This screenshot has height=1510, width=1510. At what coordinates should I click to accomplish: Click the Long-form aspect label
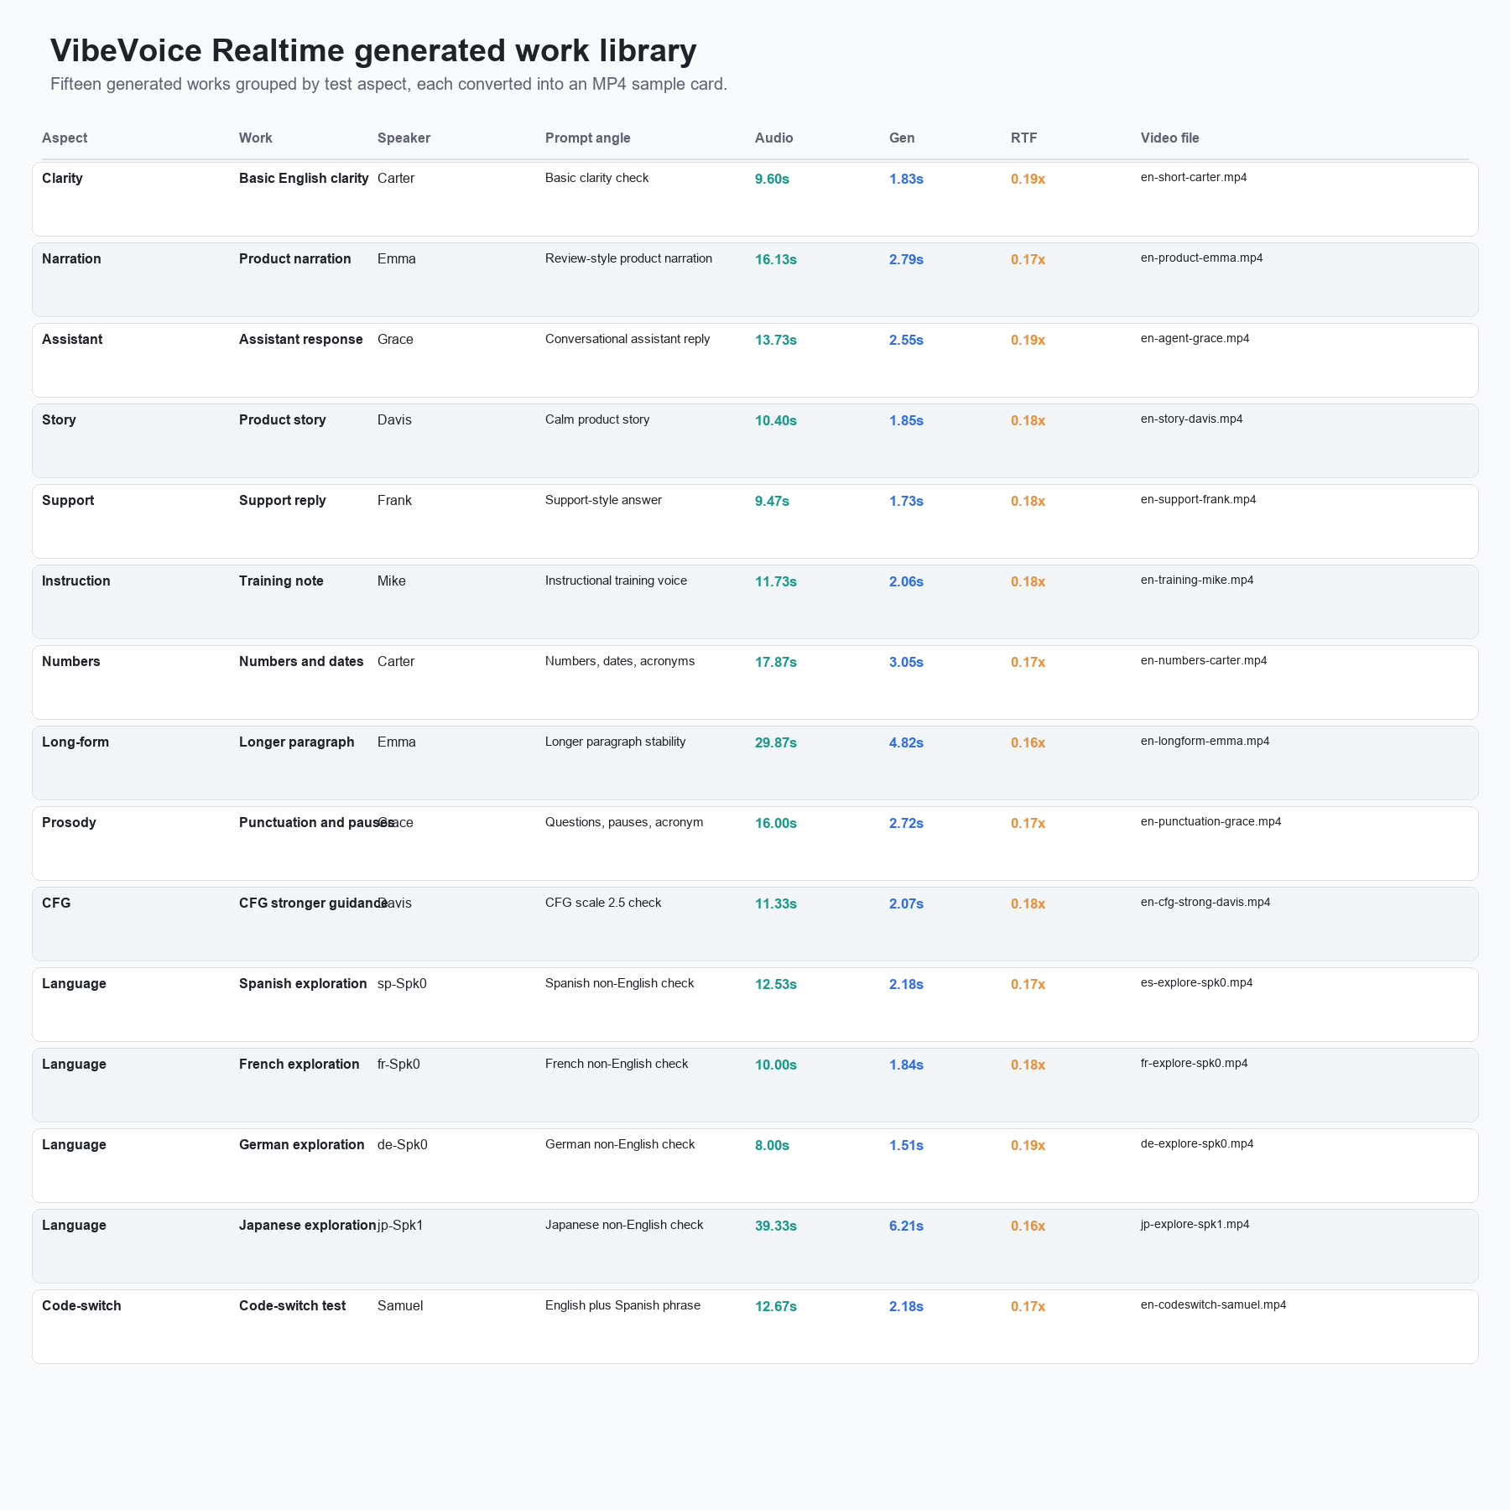75,742
